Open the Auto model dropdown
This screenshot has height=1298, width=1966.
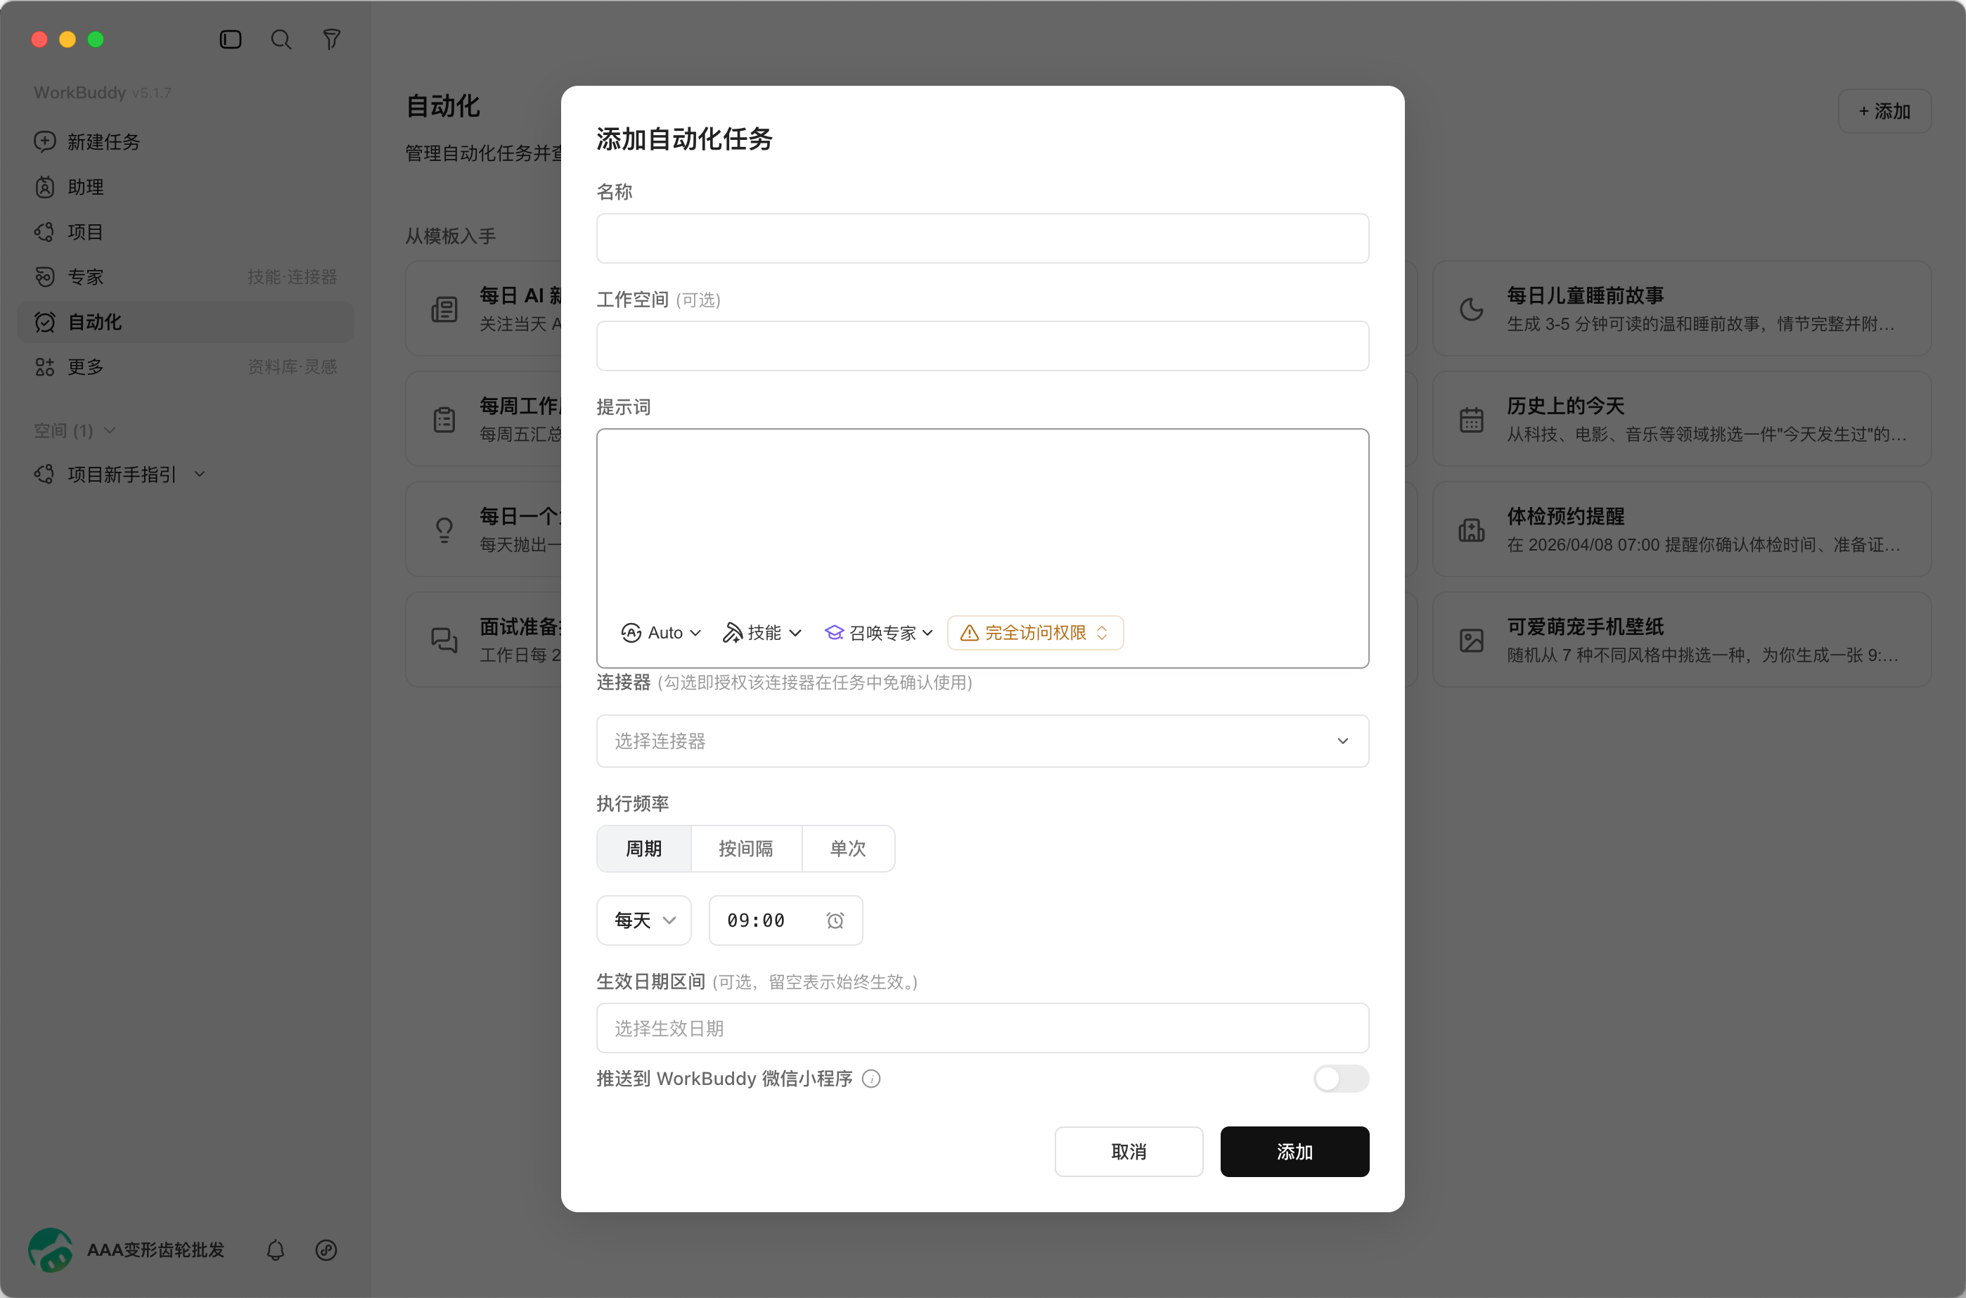coord(660,634)
